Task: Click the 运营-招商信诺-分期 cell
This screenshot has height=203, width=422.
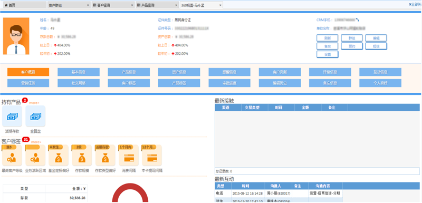Action: tap(325, 194)
